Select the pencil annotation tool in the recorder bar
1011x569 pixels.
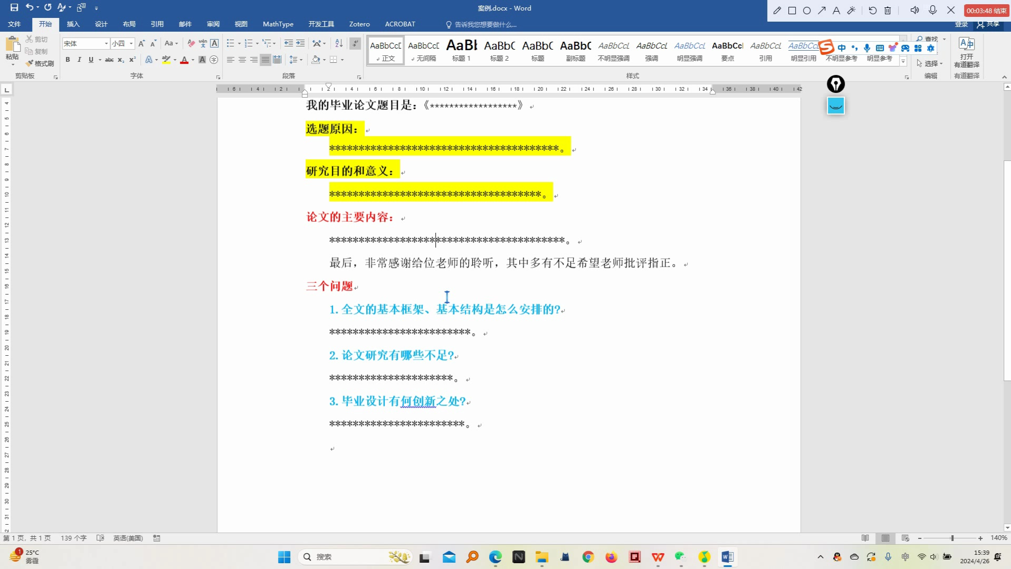777,10
